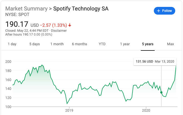Click the Spotify Technology SA title
The height and width of the screenshot is (115, 183).
[x=81, y=9]
